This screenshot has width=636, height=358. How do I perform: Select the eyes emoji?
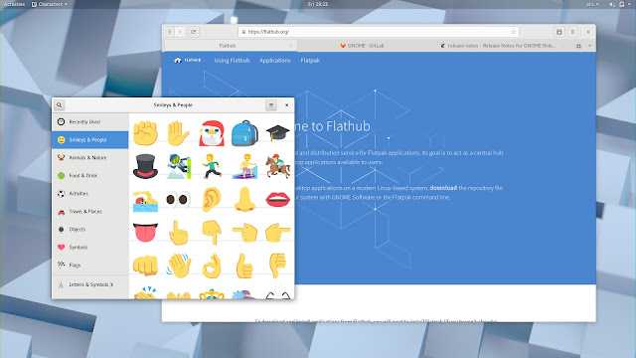point(179,200)
